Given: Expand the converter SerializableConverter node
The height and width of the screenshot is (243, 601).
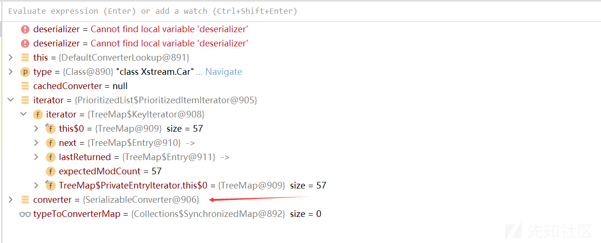Looking at the screenshot, I should (x=10, y=200).
